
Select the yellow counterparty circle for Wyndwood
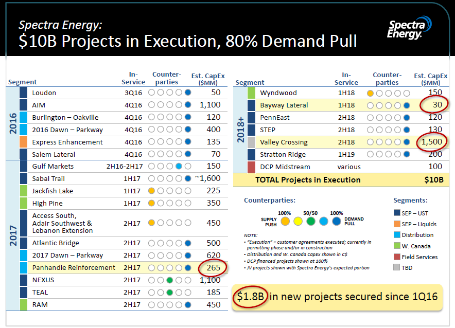pyautogui.click(x=369, y=93)
